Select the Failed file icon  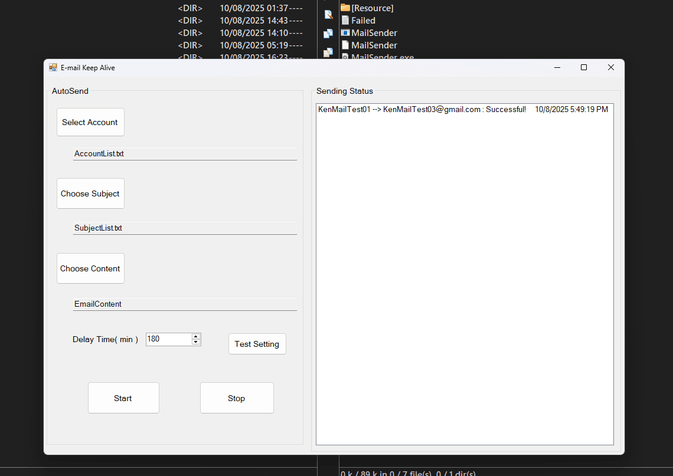pos(345,20)
